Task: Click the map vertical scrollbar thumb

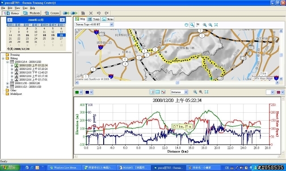Action: click(x=281, y=55)
